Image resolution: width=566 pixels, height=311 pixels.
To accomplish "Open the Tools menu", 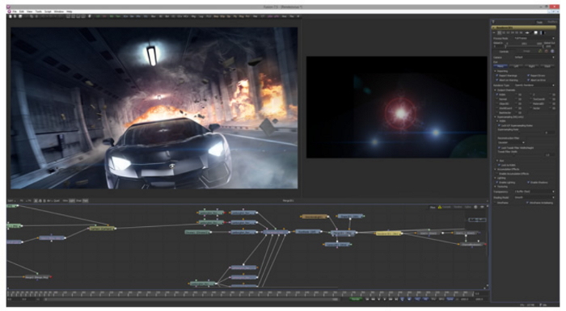I will pos(39,11).
